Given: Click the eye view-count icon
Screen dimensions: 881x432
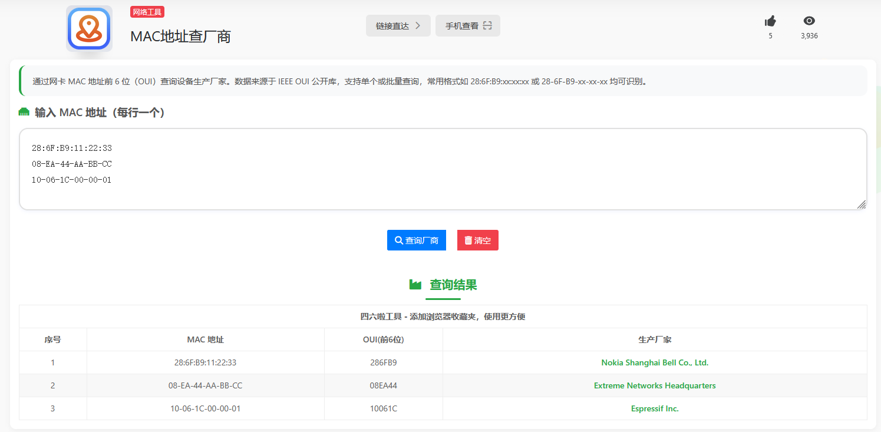Looking at the screenshot, I should [809, 21].
